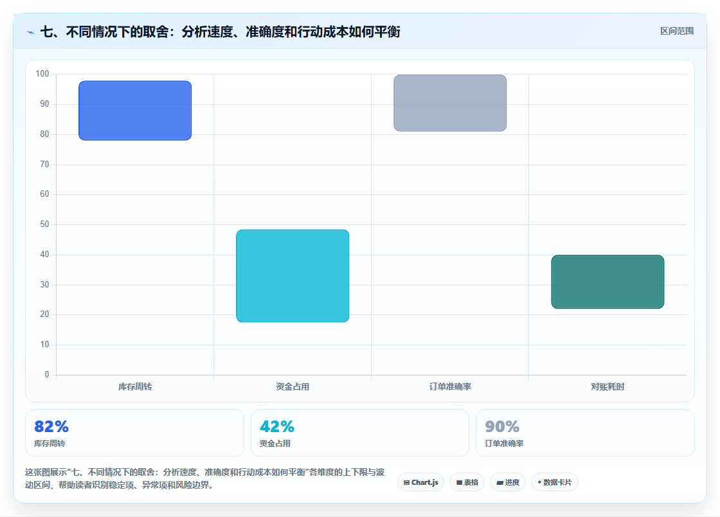The image size is (720, 517).
Task: Click the y-axis value 50
Action: [44, 224]
